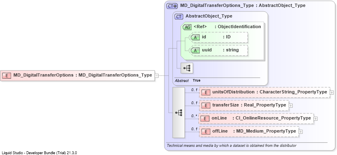The image size is (337, 155).
Task: Select MD_DigitalTransferOptions_Type : AbstractObject_Type header text
Action: 243,6
